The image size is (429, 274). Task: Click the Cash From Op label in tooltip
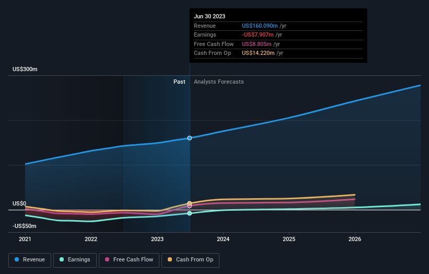pos(212,53)
